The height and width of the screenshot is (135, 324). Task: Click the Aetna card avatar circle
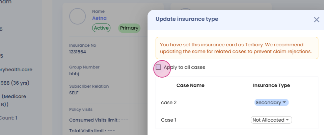click(77, 16)
